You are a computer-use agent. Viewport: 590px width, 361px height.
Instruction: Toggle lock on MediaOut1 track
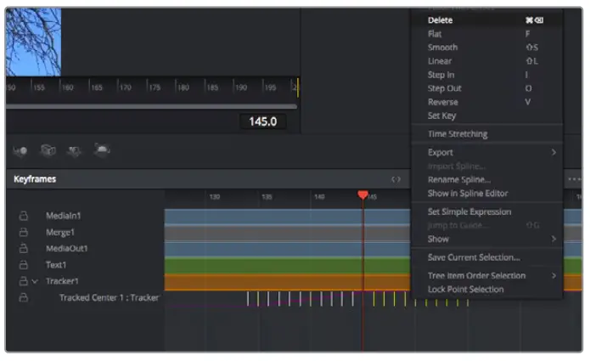tap(24, 249)
